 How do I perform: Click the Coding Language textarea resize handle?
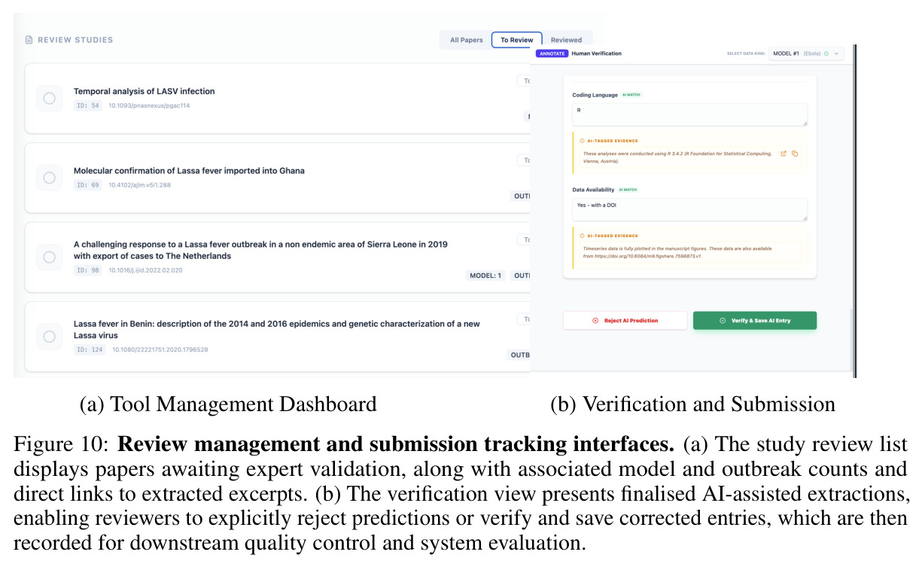pos(805,123)
